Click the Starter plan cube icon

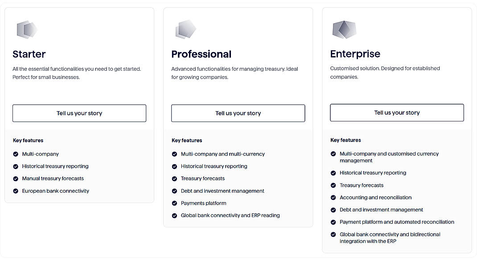pyautogui.click(x=26, y=29)
